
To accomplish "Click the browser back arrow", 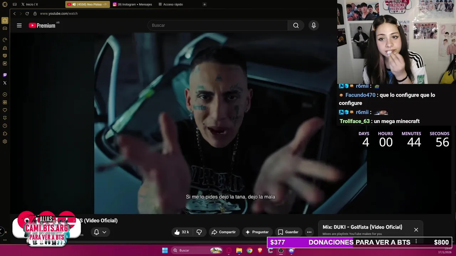I will (14, 14).
